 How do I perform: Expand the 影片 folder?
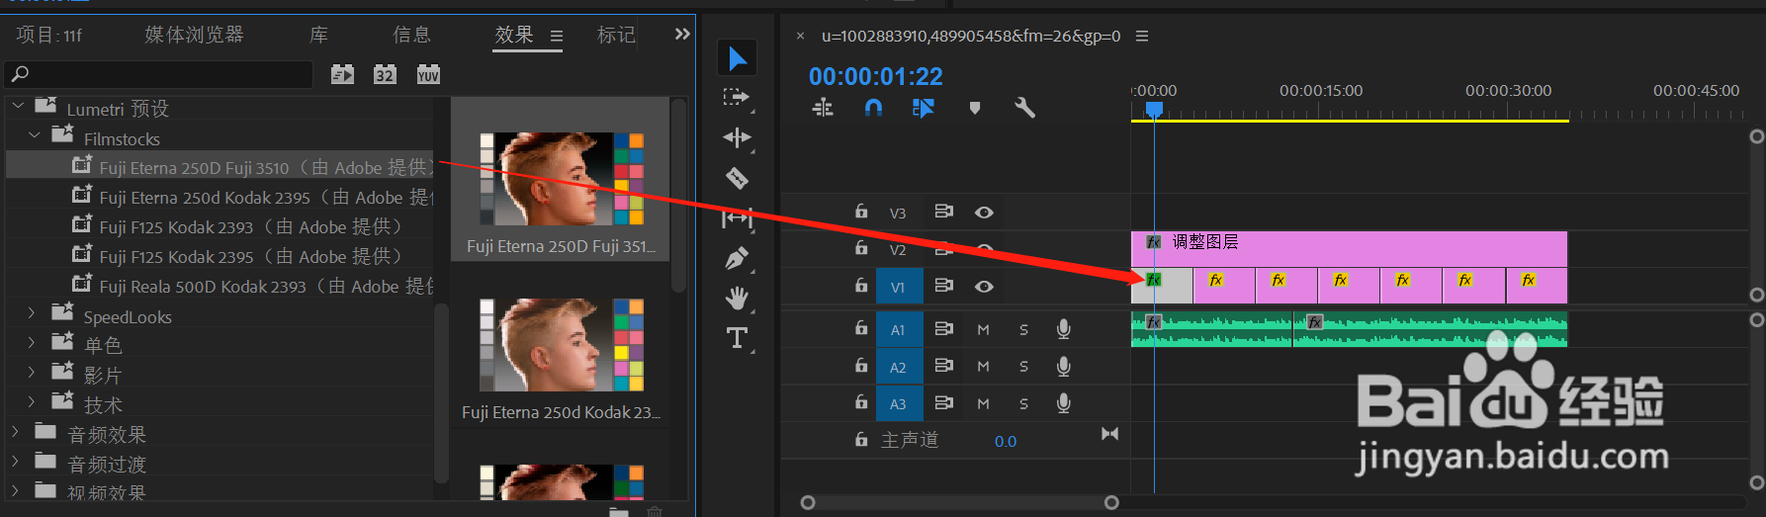[x=32, y=373]
